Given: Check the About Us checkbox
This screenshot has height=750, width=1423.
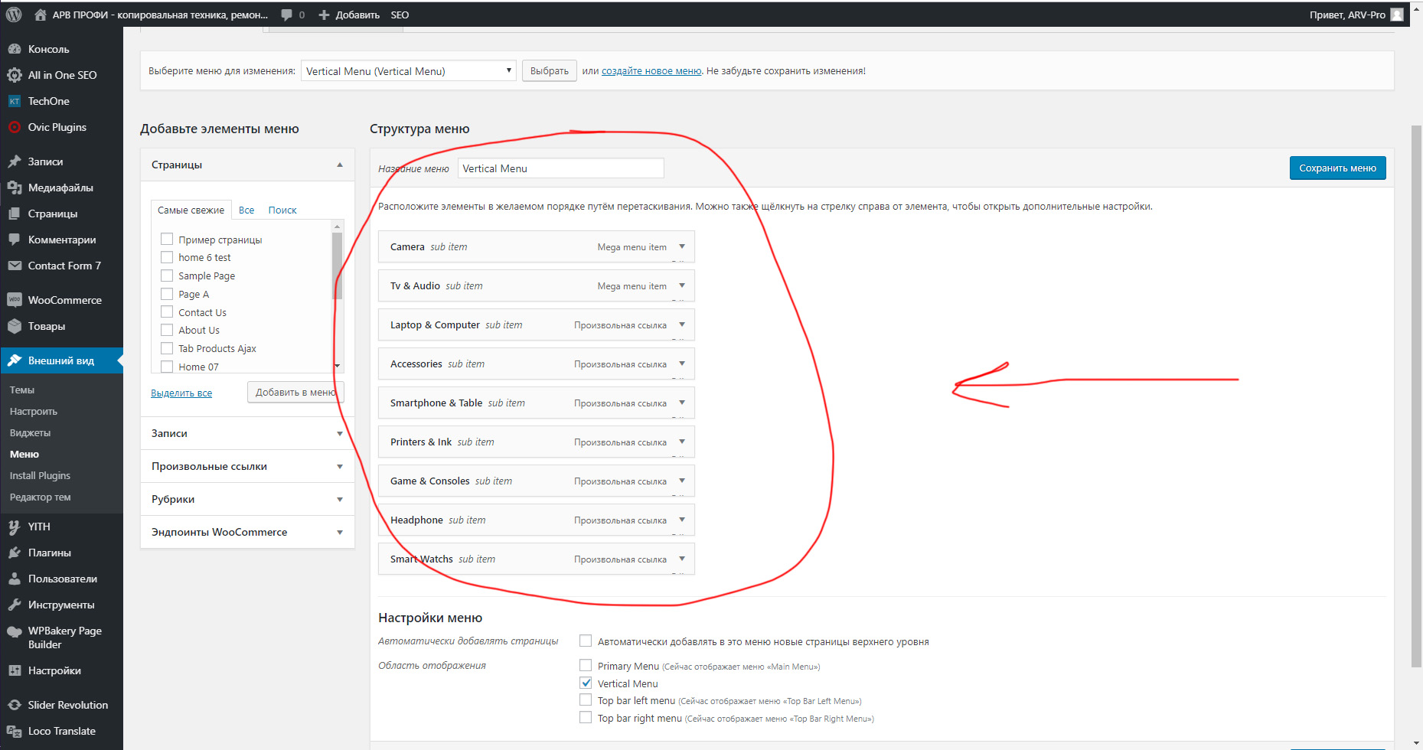Looking at the screenshot, I should [x=167, y=330].
